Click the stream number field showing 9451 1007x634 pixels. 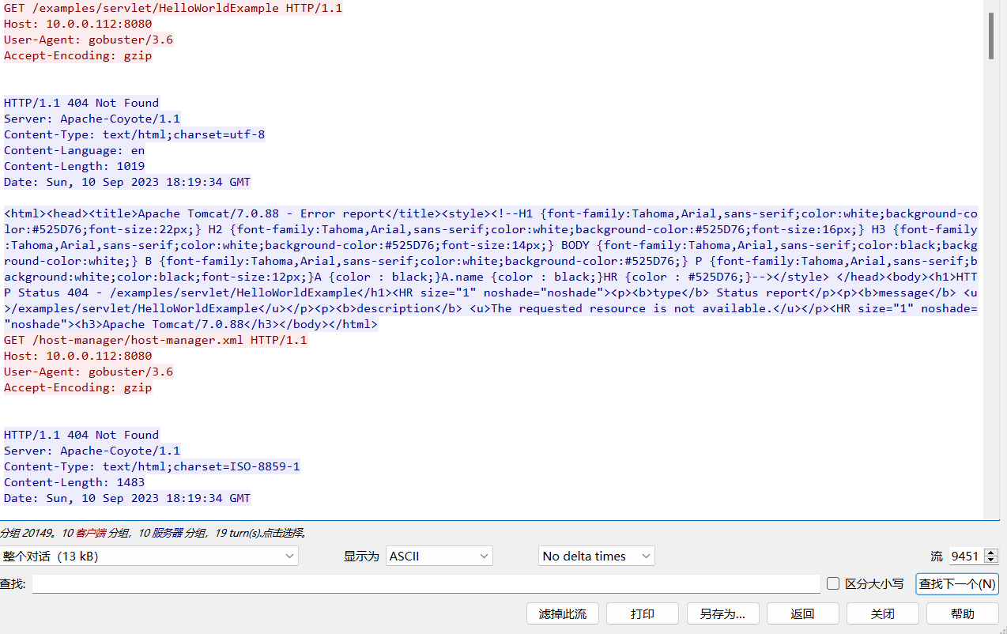pos(965,556)
